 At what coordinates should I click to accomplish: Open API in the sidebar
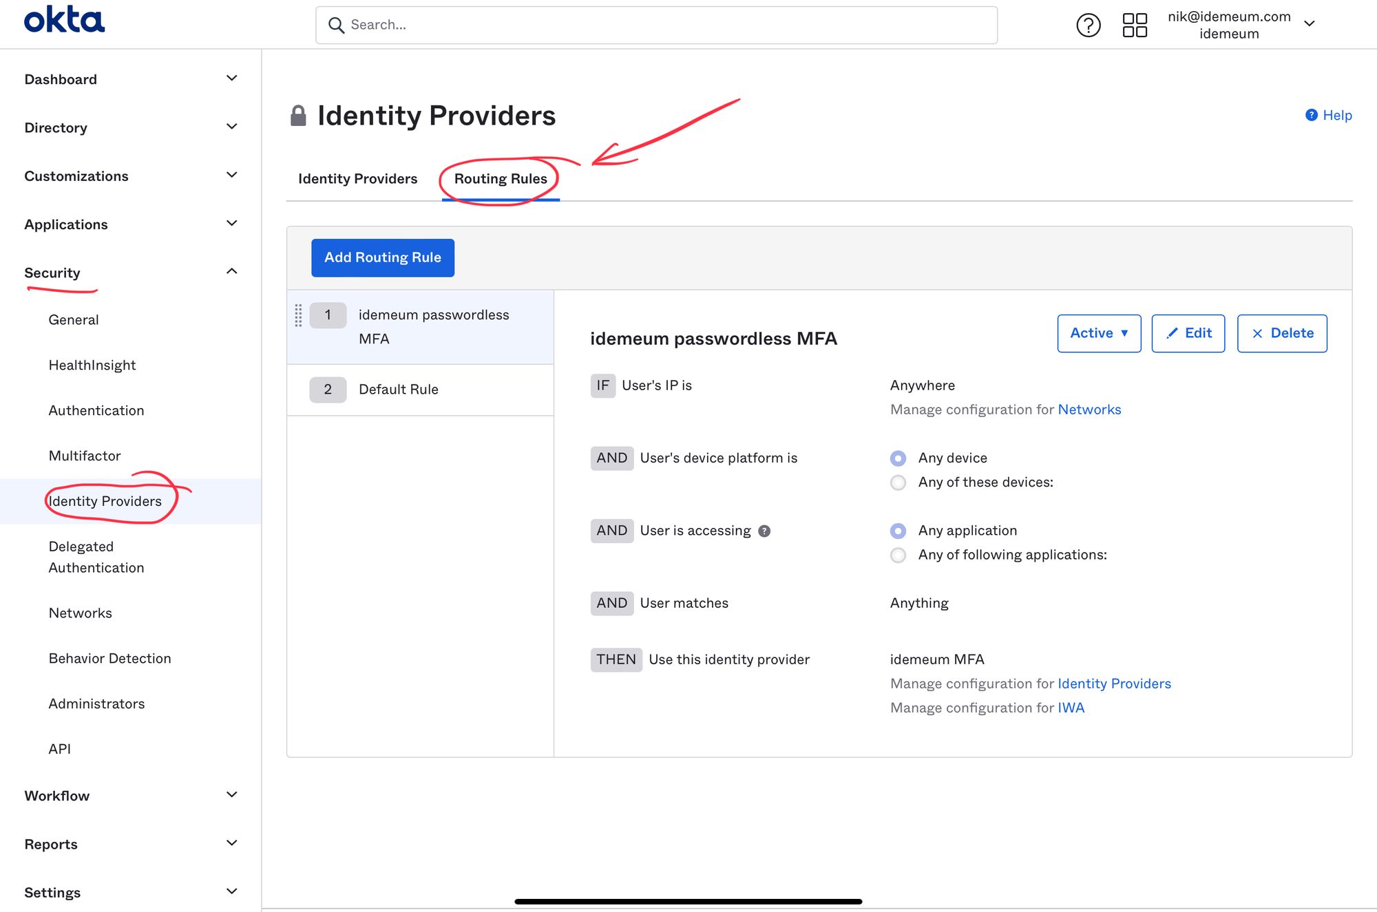point(60,750)
